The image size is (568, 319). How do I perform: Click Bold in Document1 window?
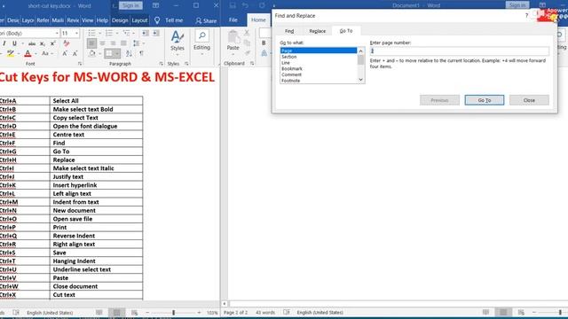[264, 43]
